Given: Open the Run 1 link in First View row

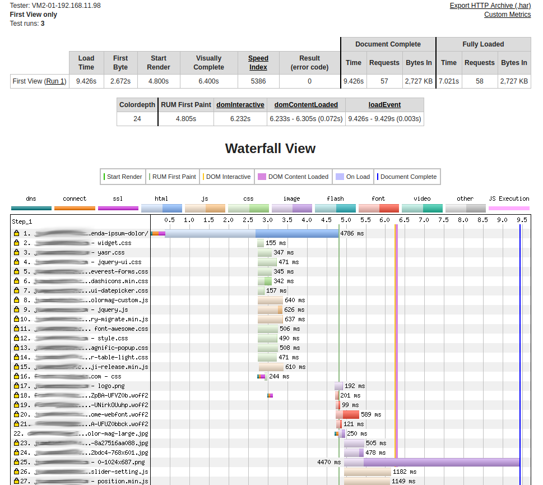Looking at the screenshot, I should click(x=55, y=81).
